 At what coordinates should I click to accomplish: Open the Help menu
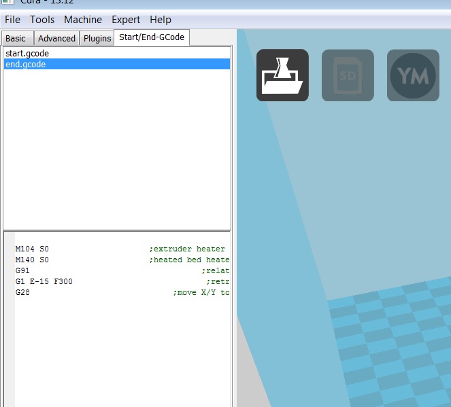[161, 20]
